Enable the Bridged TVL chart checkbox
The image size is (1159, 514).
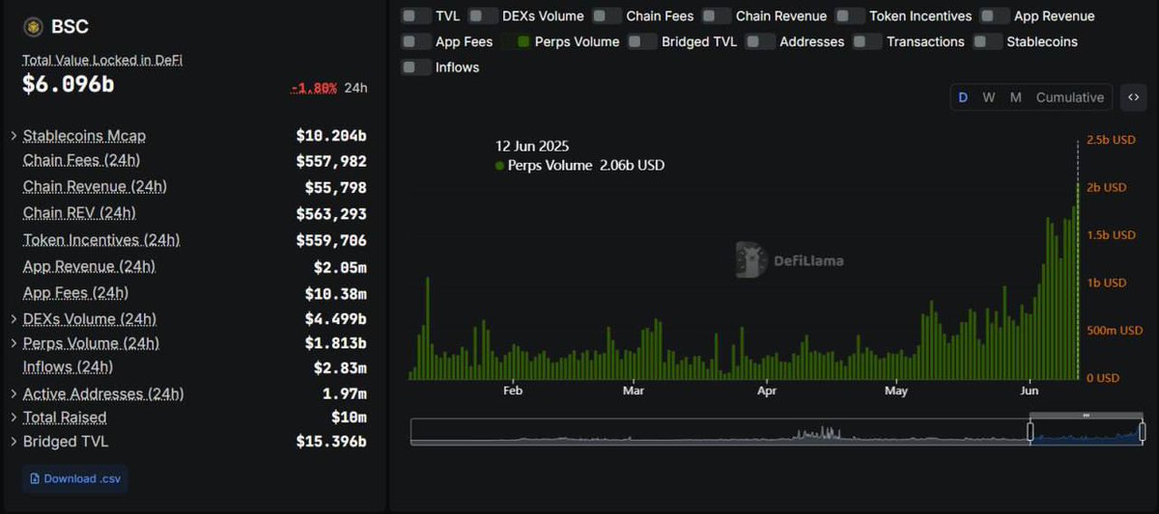click(642, 41)
